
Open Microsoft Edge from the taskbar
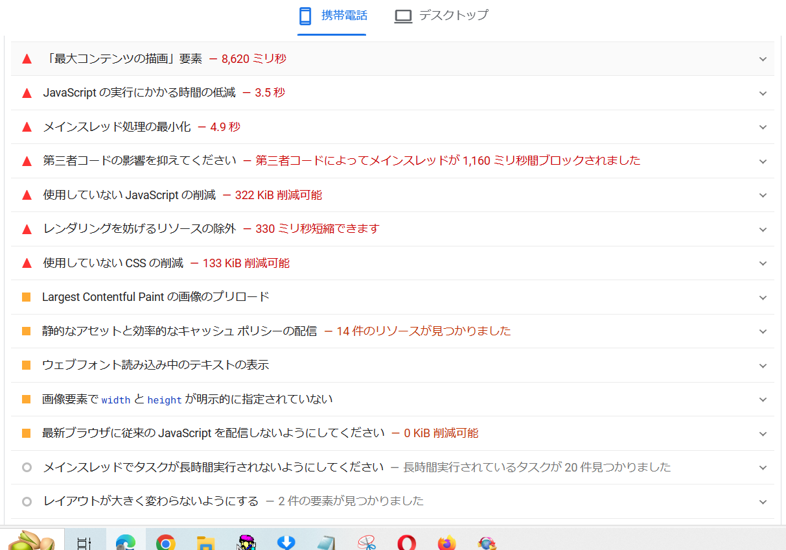coord(125,542)
